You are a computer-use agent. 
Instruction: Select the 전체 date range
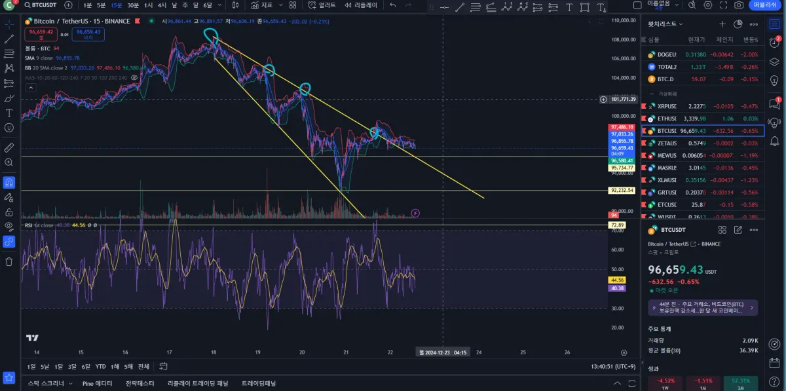click(x=143, y=366)
